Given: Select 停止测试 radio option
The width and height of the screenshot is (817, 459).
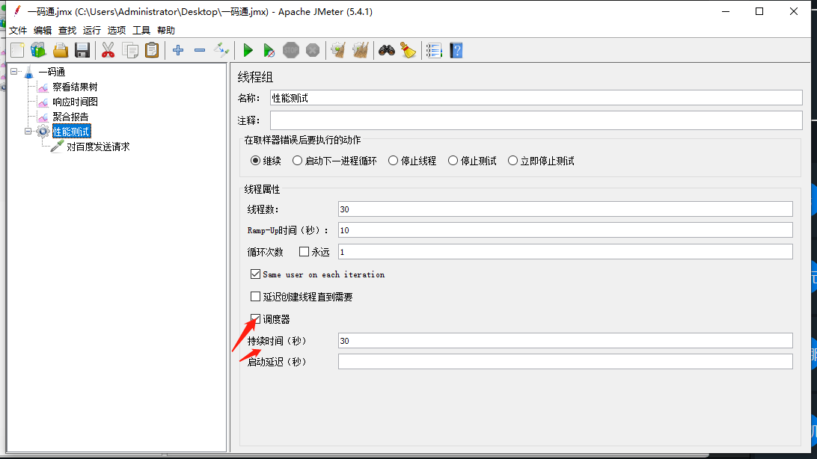Looking at the screenshot, I should point(453,161).
